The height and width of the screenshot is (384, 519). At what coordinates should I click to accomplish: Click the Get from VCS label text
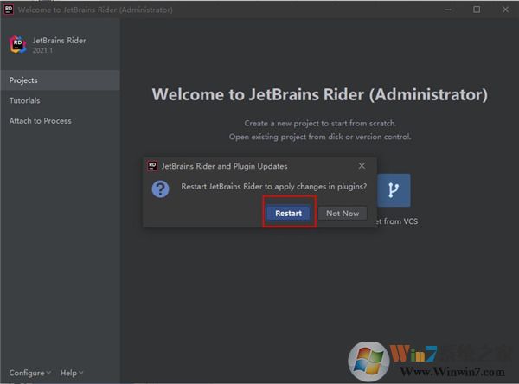tap(396, 221)
